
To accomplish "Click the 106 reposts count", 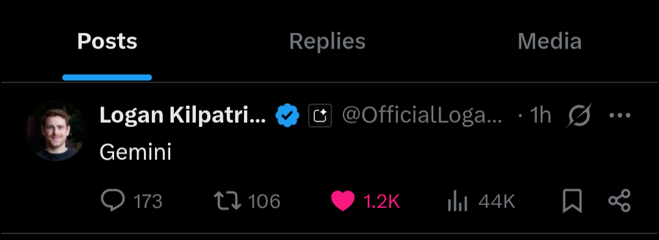I will pyautogui.click(x=264, y=202).
